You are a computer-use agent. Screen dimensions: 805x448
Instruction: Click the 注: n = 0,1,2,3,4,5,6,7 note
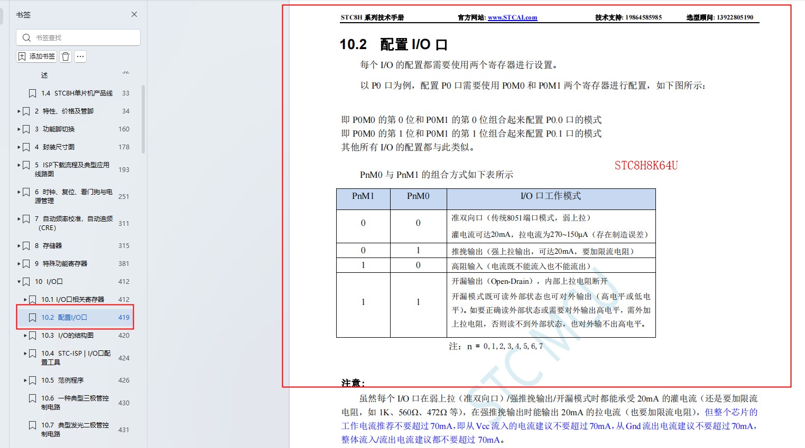click(x=496, y=347)
